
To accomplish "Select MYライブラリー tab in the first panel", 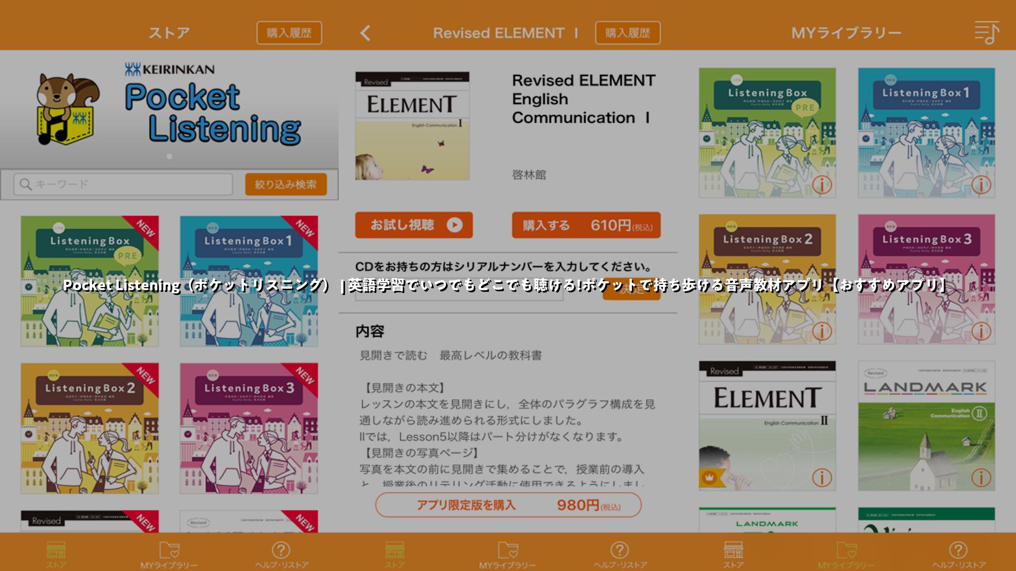I will point(169,554).
